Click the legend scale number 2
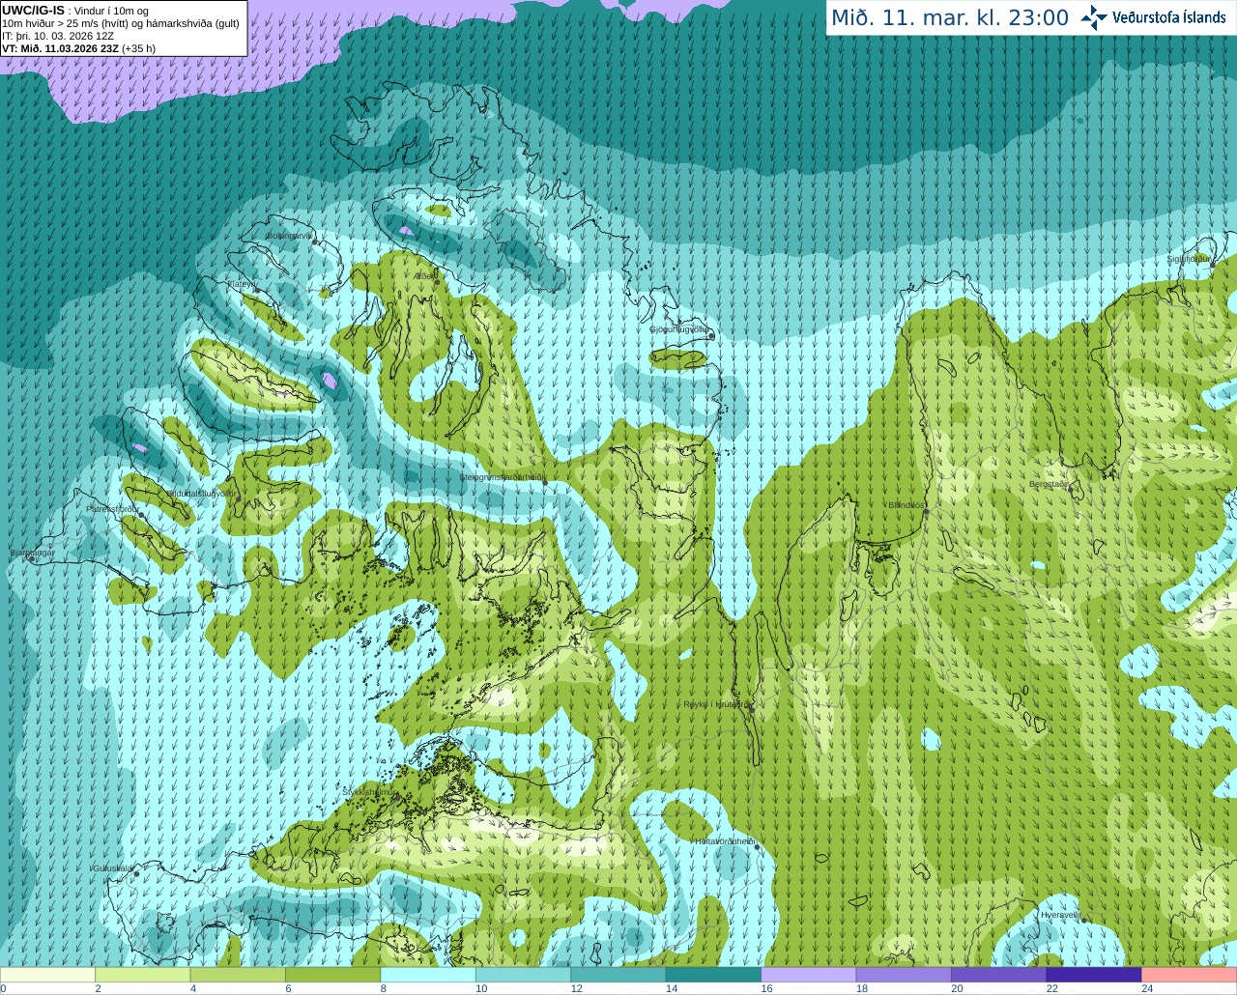 (x=98, y=988)
